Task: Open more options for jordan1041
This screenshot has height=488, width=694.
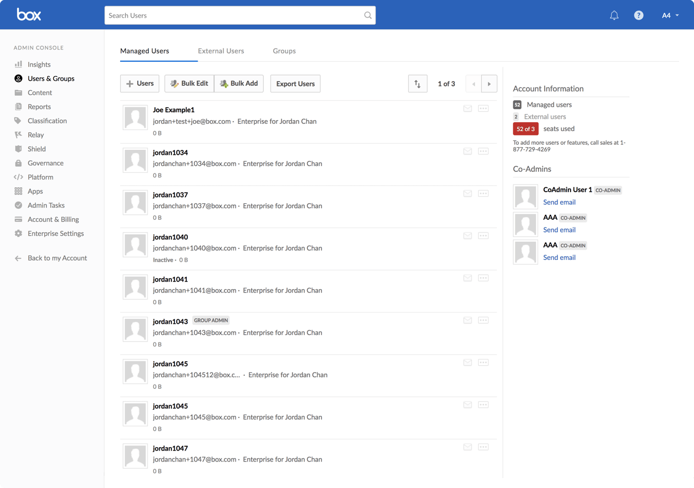Action: pyautogui.click(x=483, y=278)
